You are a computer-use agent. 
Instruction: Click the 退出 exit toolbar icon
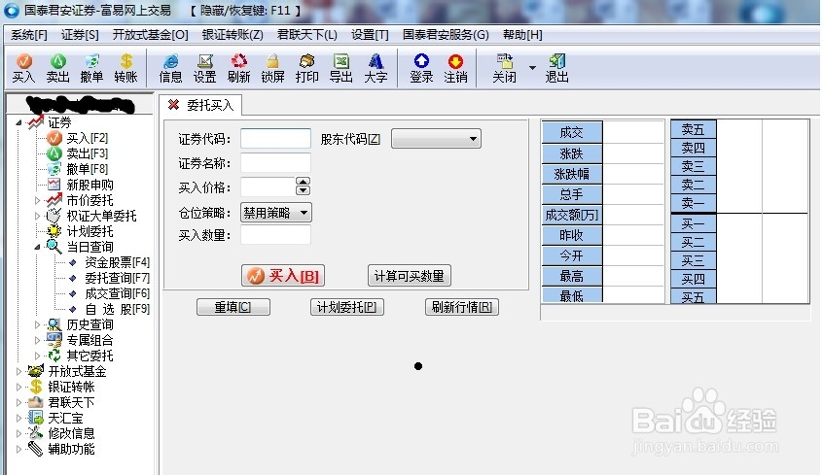[556, 68]
